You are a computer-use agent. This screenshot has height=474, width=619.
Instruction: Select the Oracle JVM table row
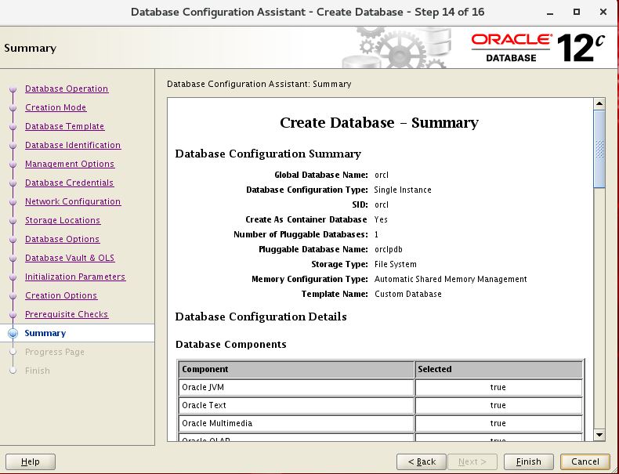point(381,387)
